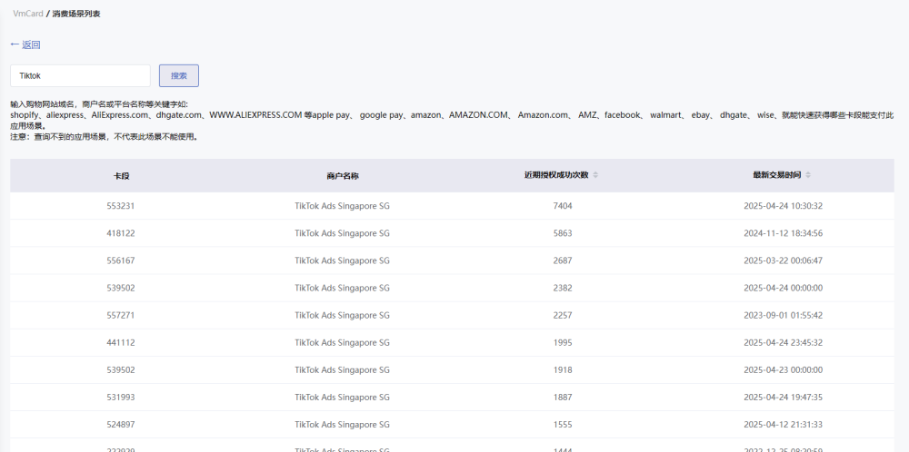Click the 消费场景列表 breadcrumb text

tap(76, 14)
